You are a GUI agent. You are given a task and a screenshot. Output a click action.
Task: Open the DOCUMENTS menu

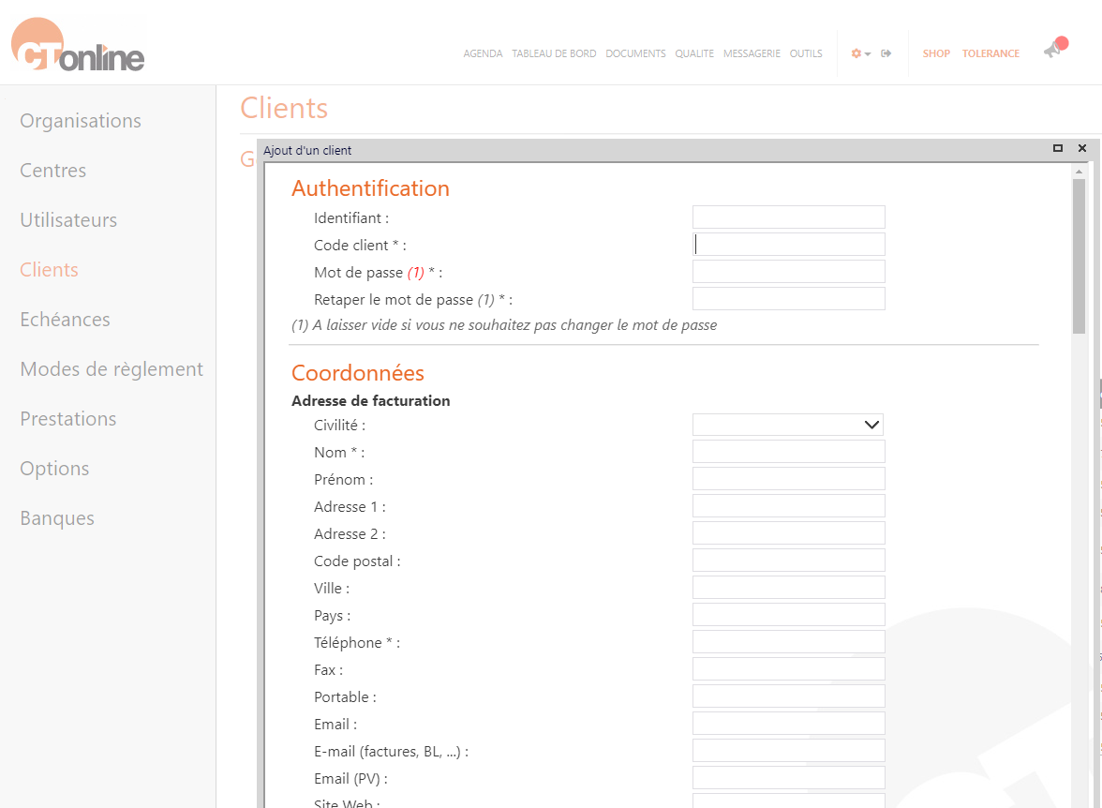coord(635,53)
